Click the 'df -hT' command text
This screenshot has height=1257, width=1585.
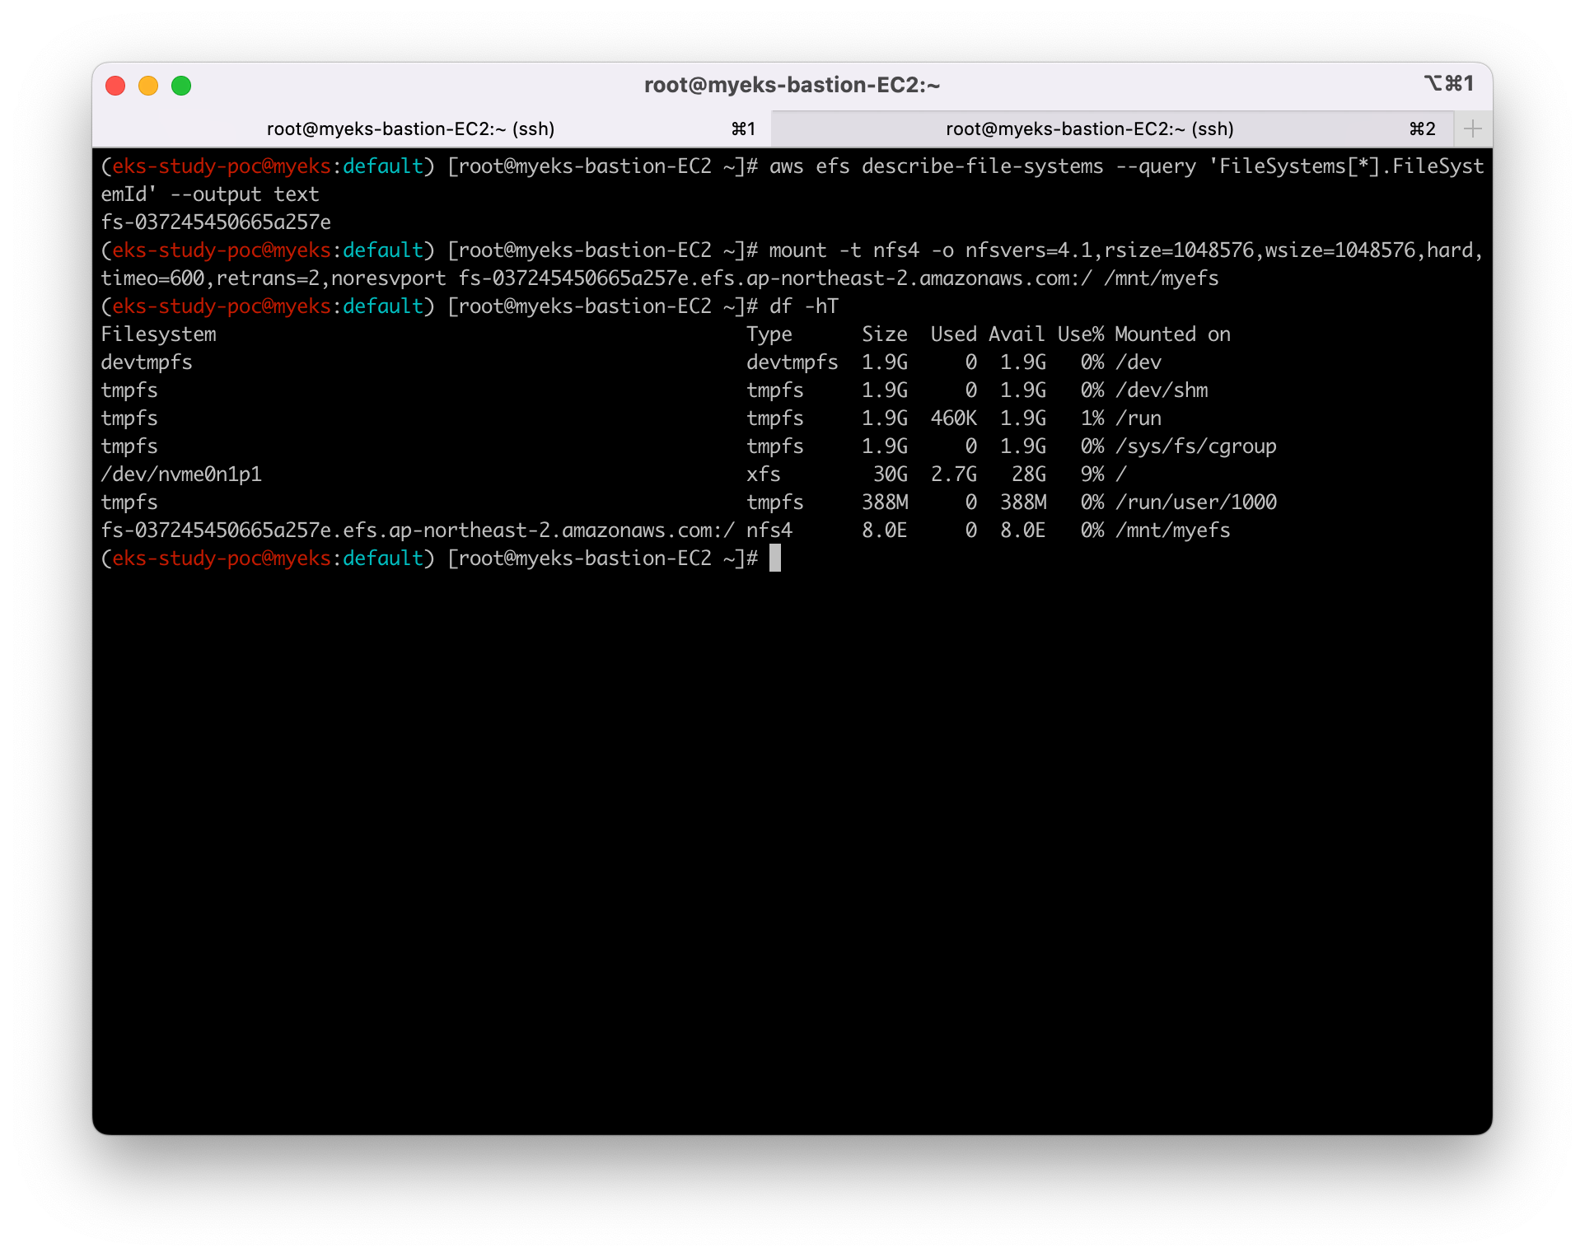803,306
